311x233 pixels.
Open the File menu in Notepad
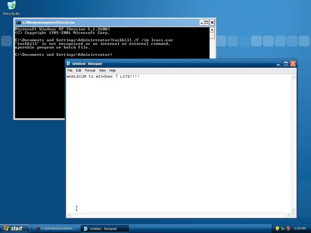click(x=70, y=70)
